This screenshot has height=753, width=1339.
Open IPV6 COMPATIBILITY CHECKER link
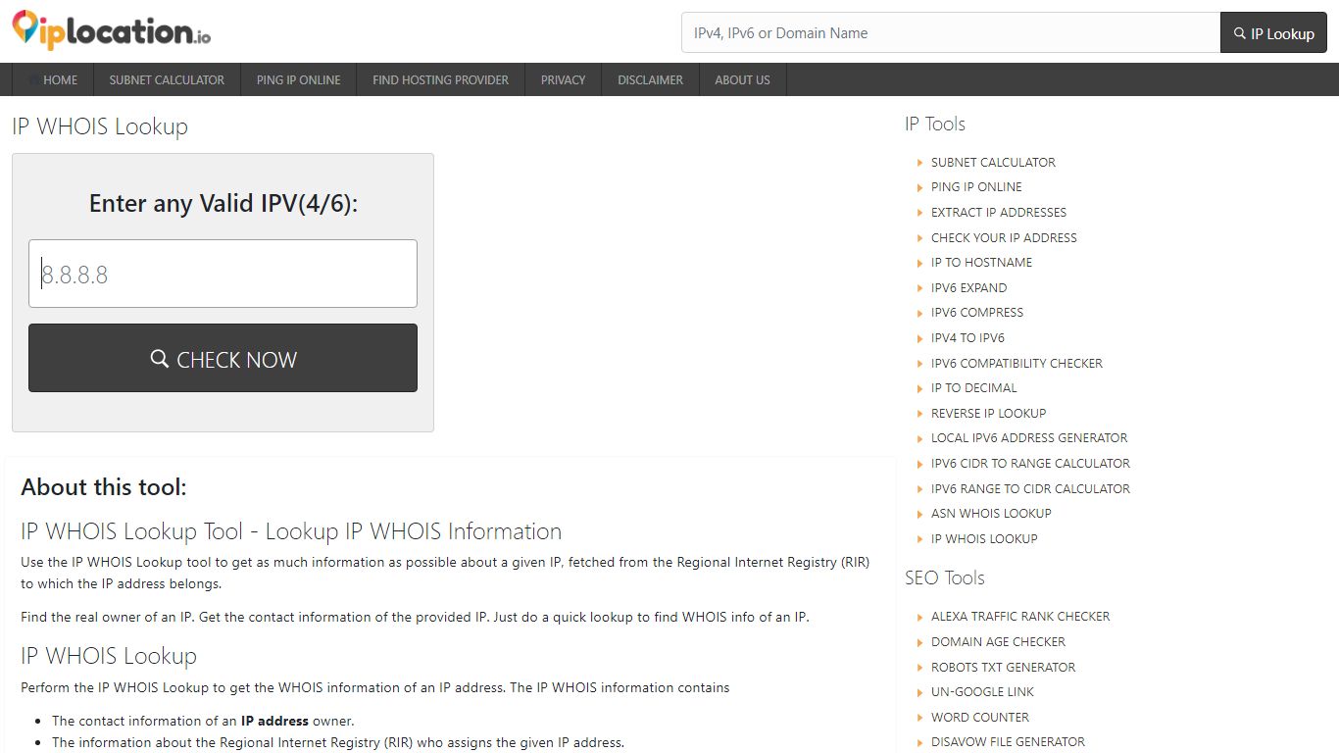pyautogui.click(x=1017, y=364)
